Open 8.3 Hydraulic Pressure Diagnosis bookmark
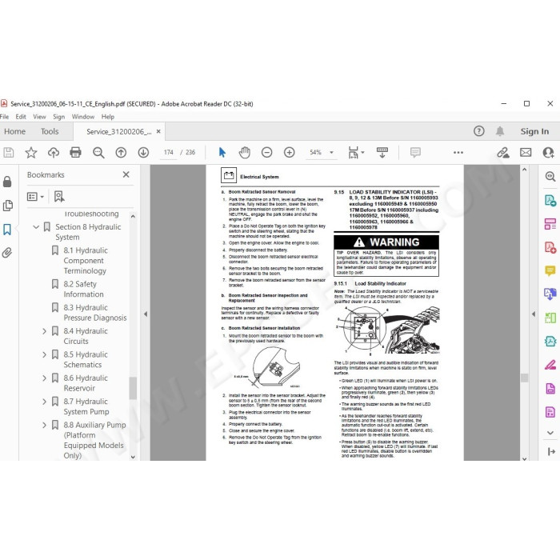 tap(95, 313)
